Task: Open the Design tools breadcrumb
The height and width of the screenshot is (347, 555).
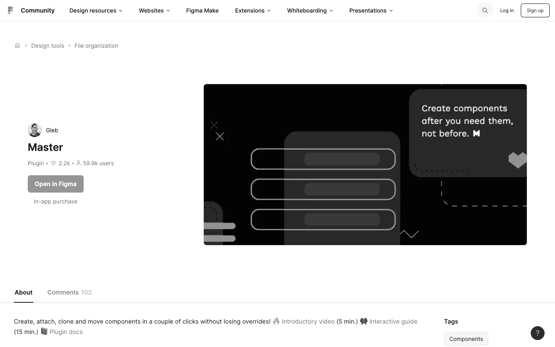Action: tap(48, 46)
